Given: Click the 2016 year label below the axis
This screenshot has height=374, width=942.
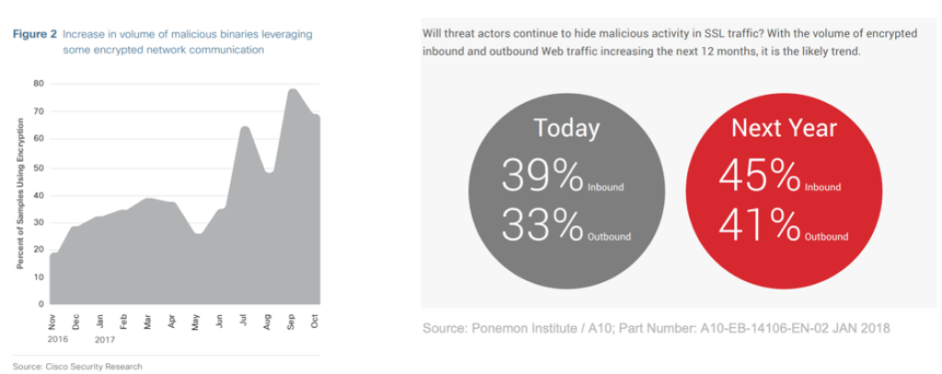Looking at the screenshot, I should click(58, 339).
